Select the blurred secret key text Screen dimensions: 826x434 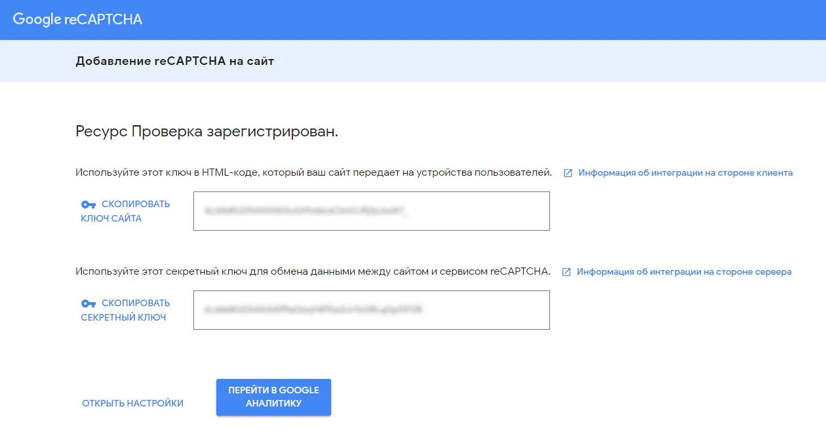pos(313,308)
